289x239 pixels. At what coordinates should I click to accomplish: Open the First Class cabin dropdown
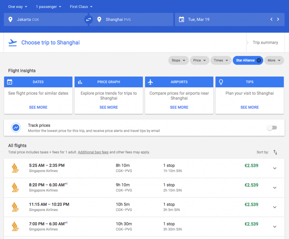click(x=81, y=7)
